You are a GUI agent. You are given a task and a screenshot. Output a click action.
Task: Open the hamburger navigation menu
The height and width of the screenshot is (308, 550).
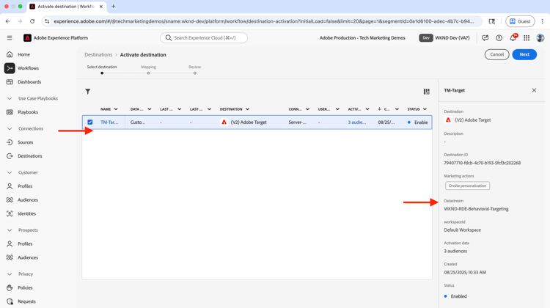click(10, 38)
